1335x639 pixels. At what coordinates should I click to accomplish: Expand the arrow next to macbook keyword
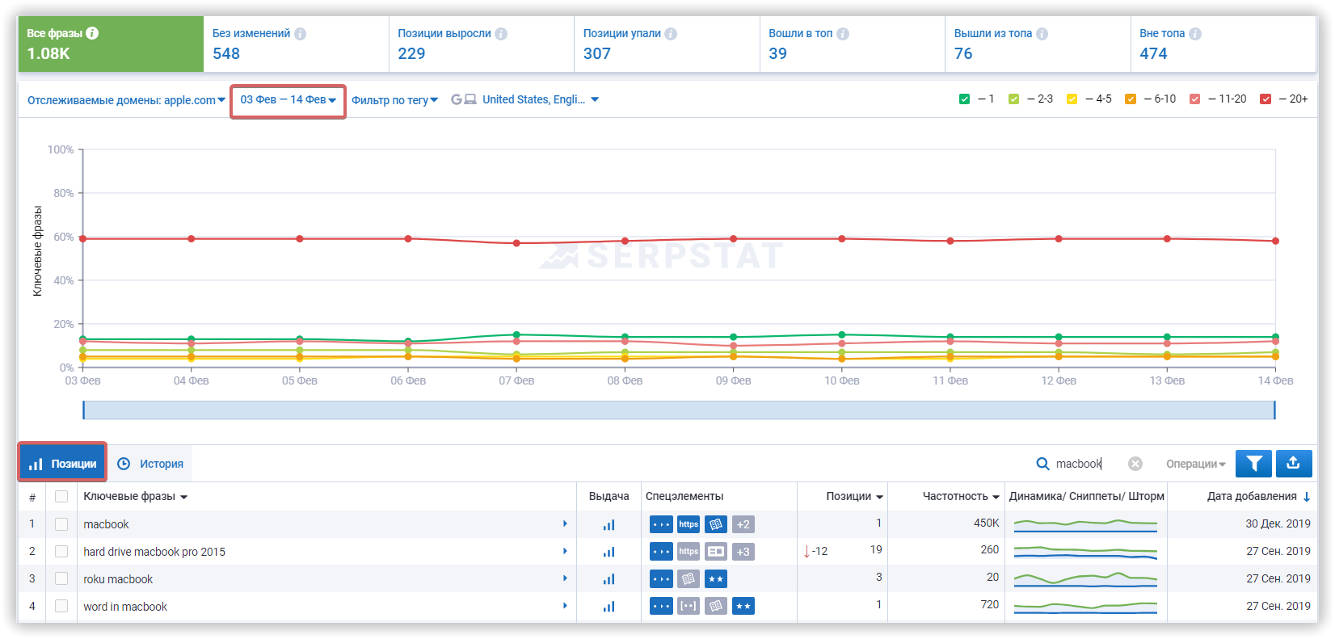(565, 524)
